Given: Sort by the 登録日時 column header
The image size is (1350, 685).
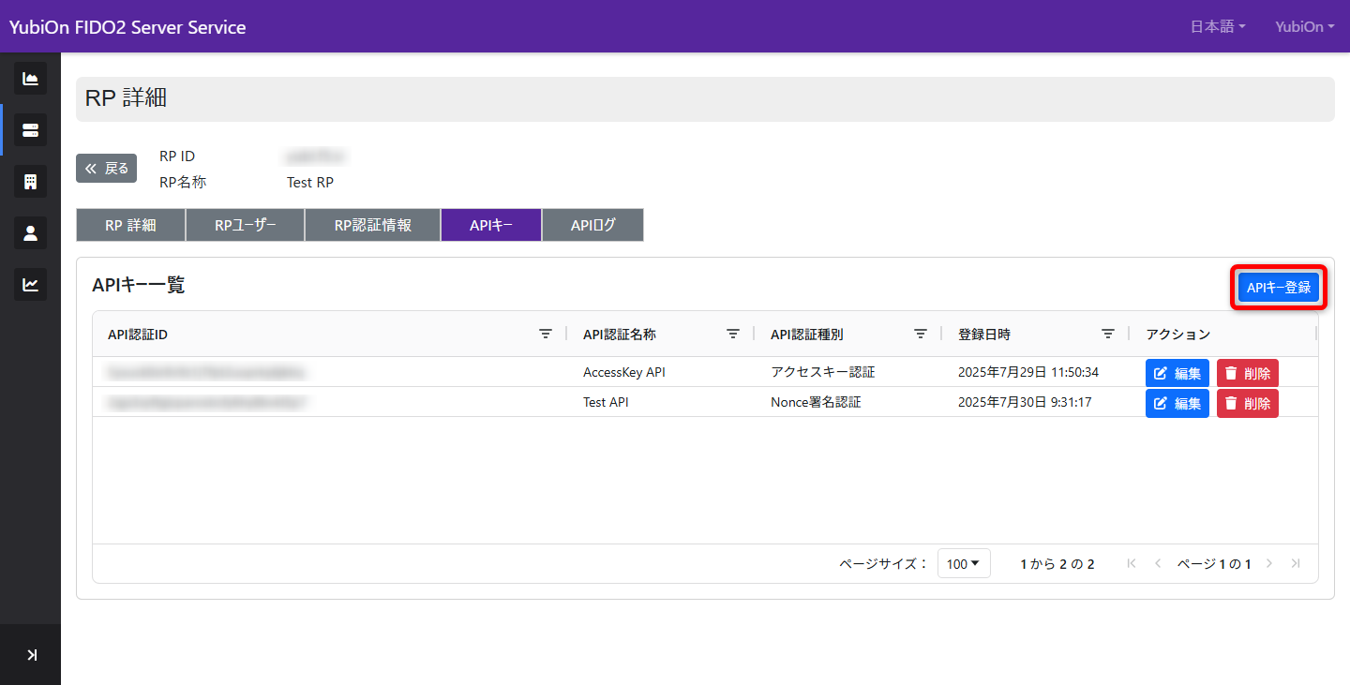Looking at the screenshot, I should click(x=984, y=334).
